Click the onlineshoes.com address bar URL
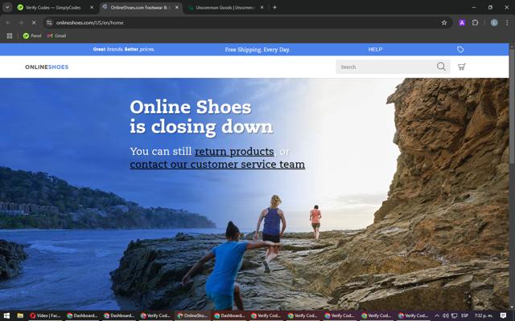Image resolution: width=515 pixels, height=321 pixels. tap(89, 22)
